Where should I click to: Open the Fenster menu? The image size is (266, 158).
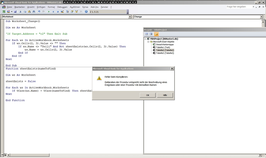tap(104, 7)
